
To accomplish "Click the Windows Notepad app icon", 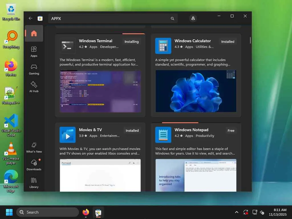I will click(163, 135).
